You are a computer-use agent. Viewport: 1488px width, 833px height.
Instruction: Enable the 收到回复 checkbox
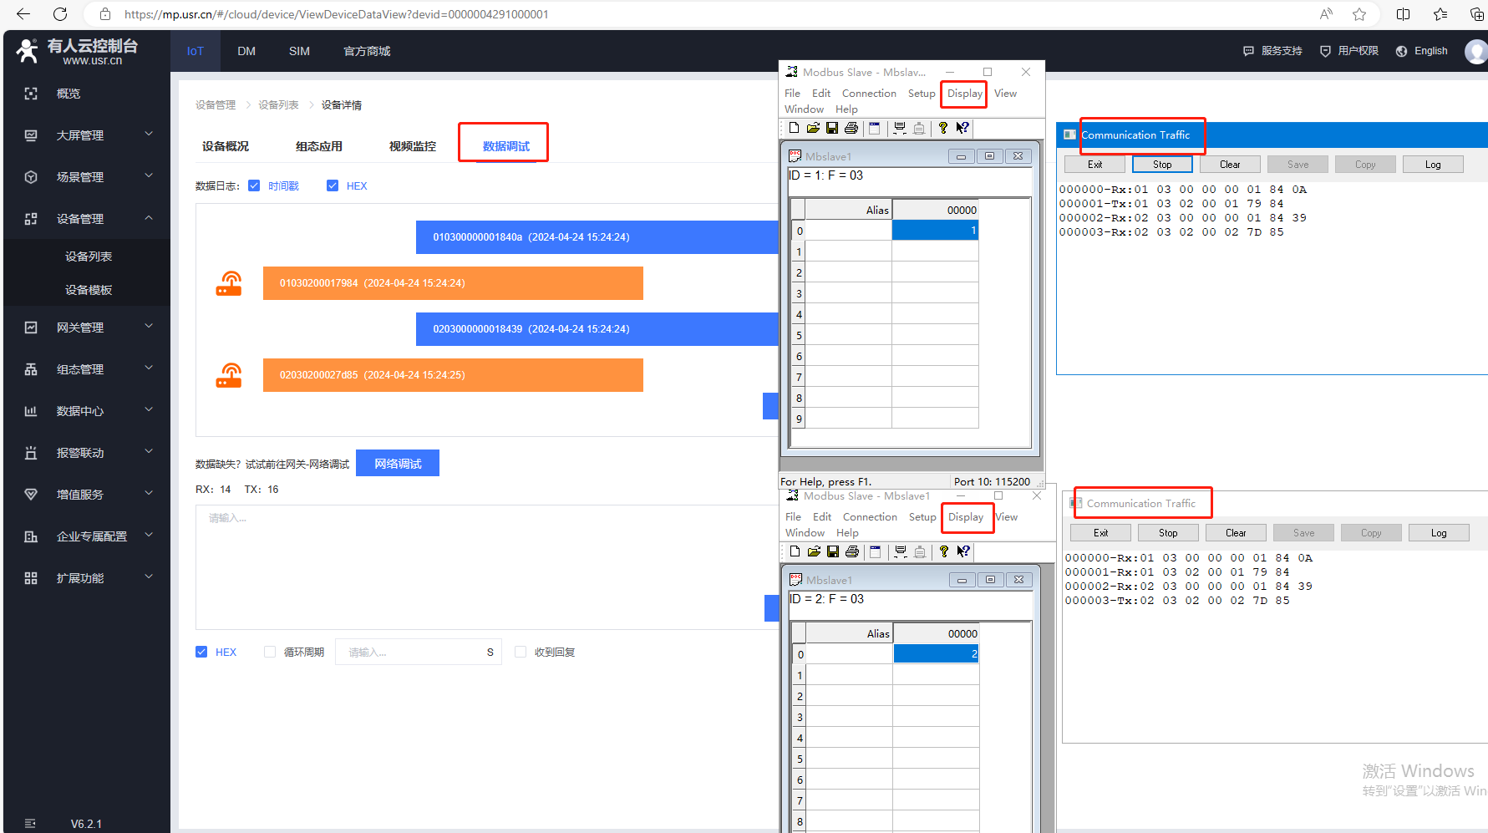coord(521,652)
